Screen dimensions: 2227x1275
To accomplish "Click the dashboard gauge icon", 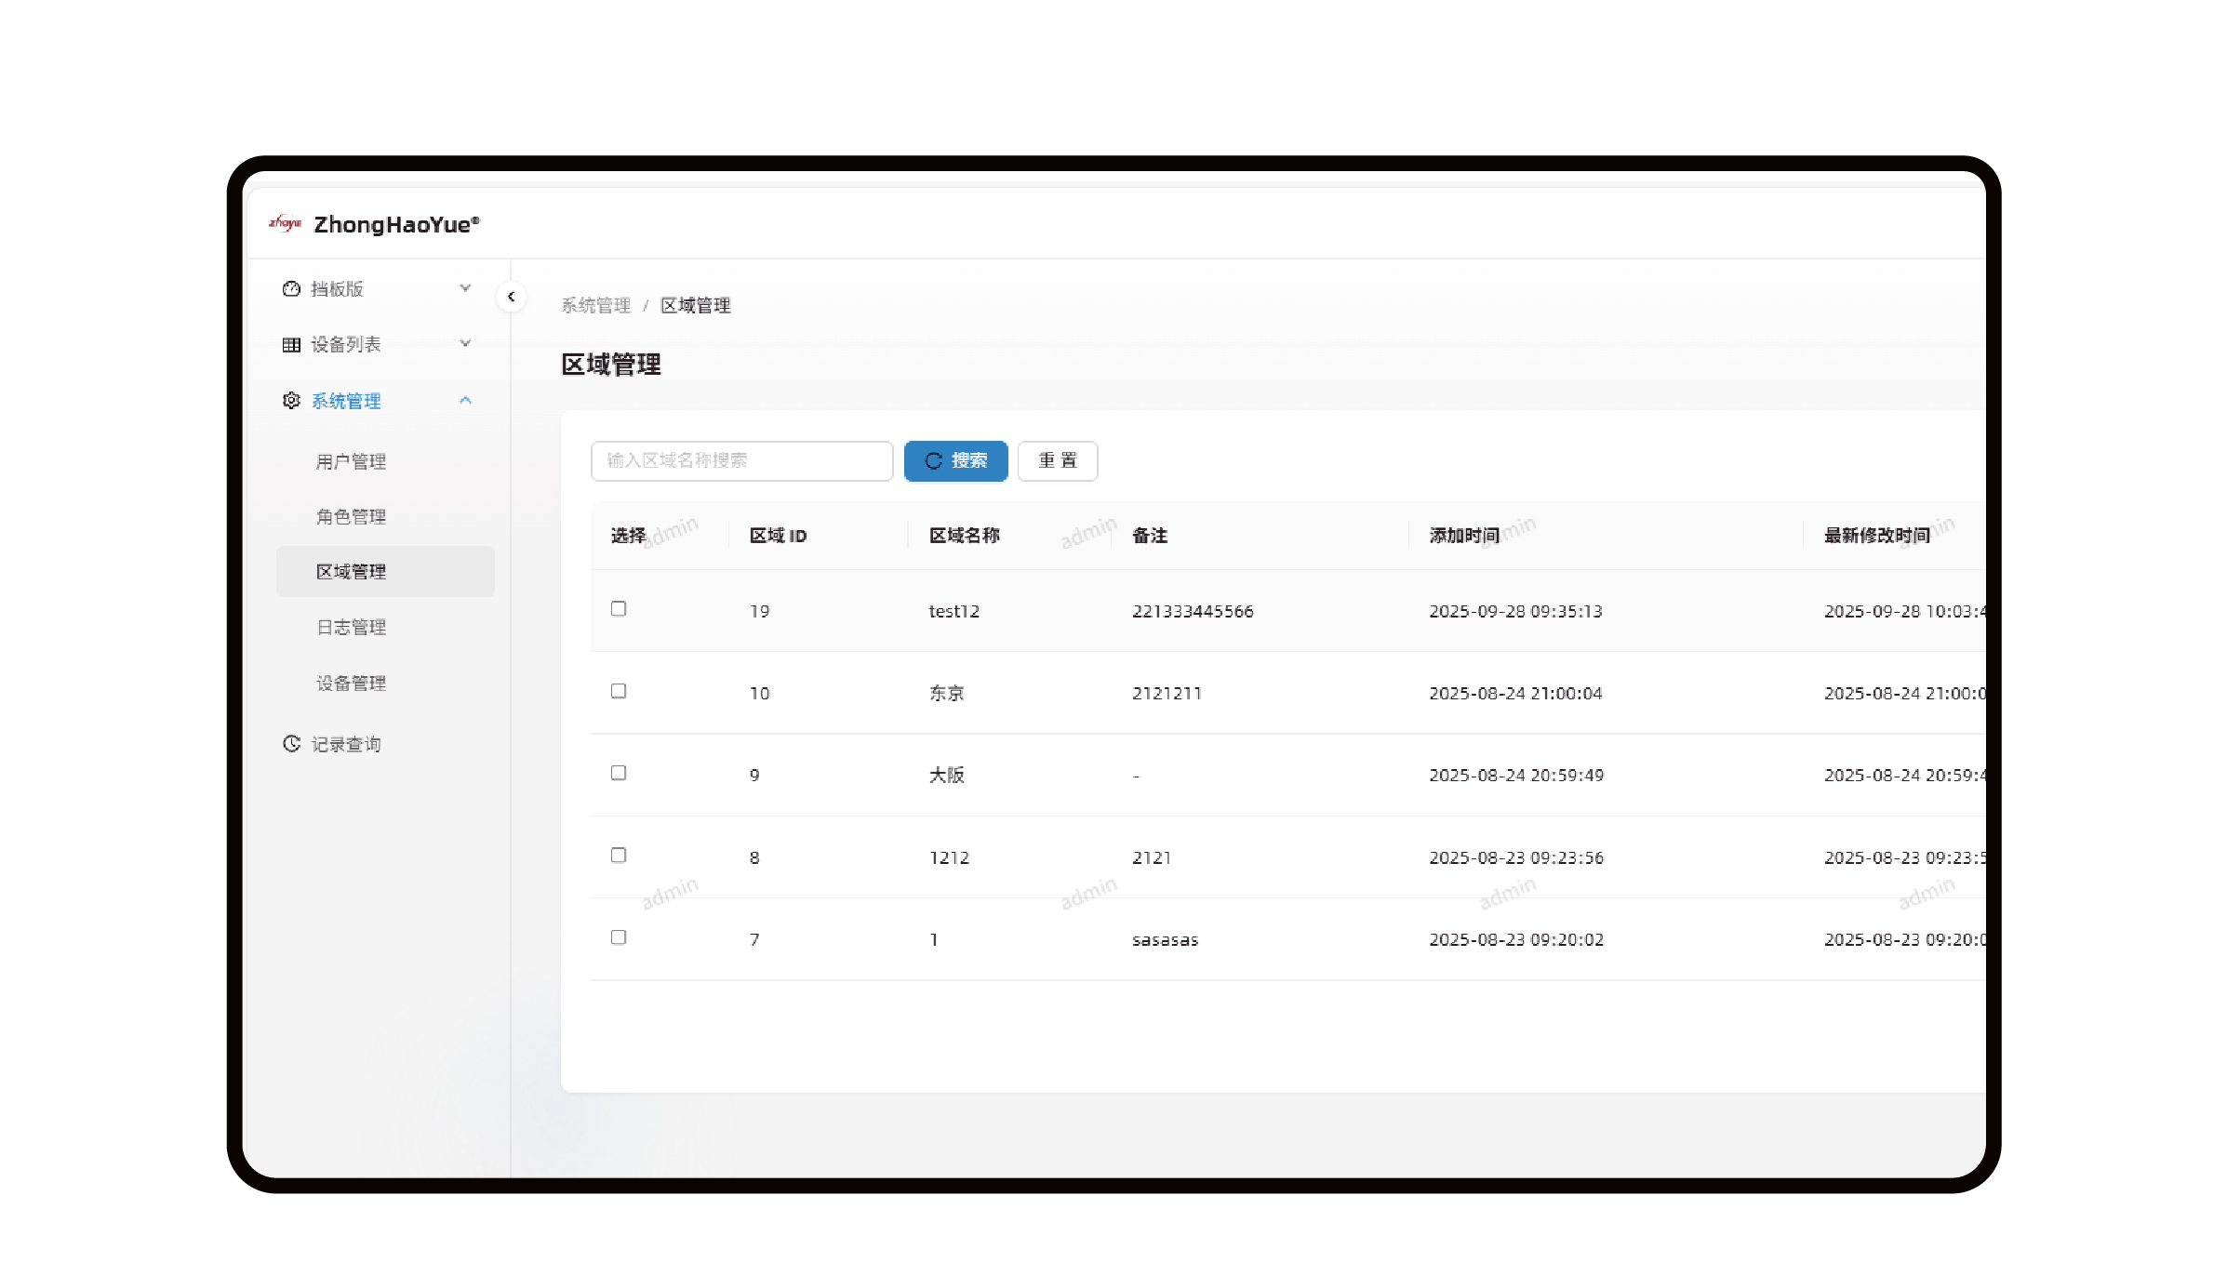I will pos(291,289).
